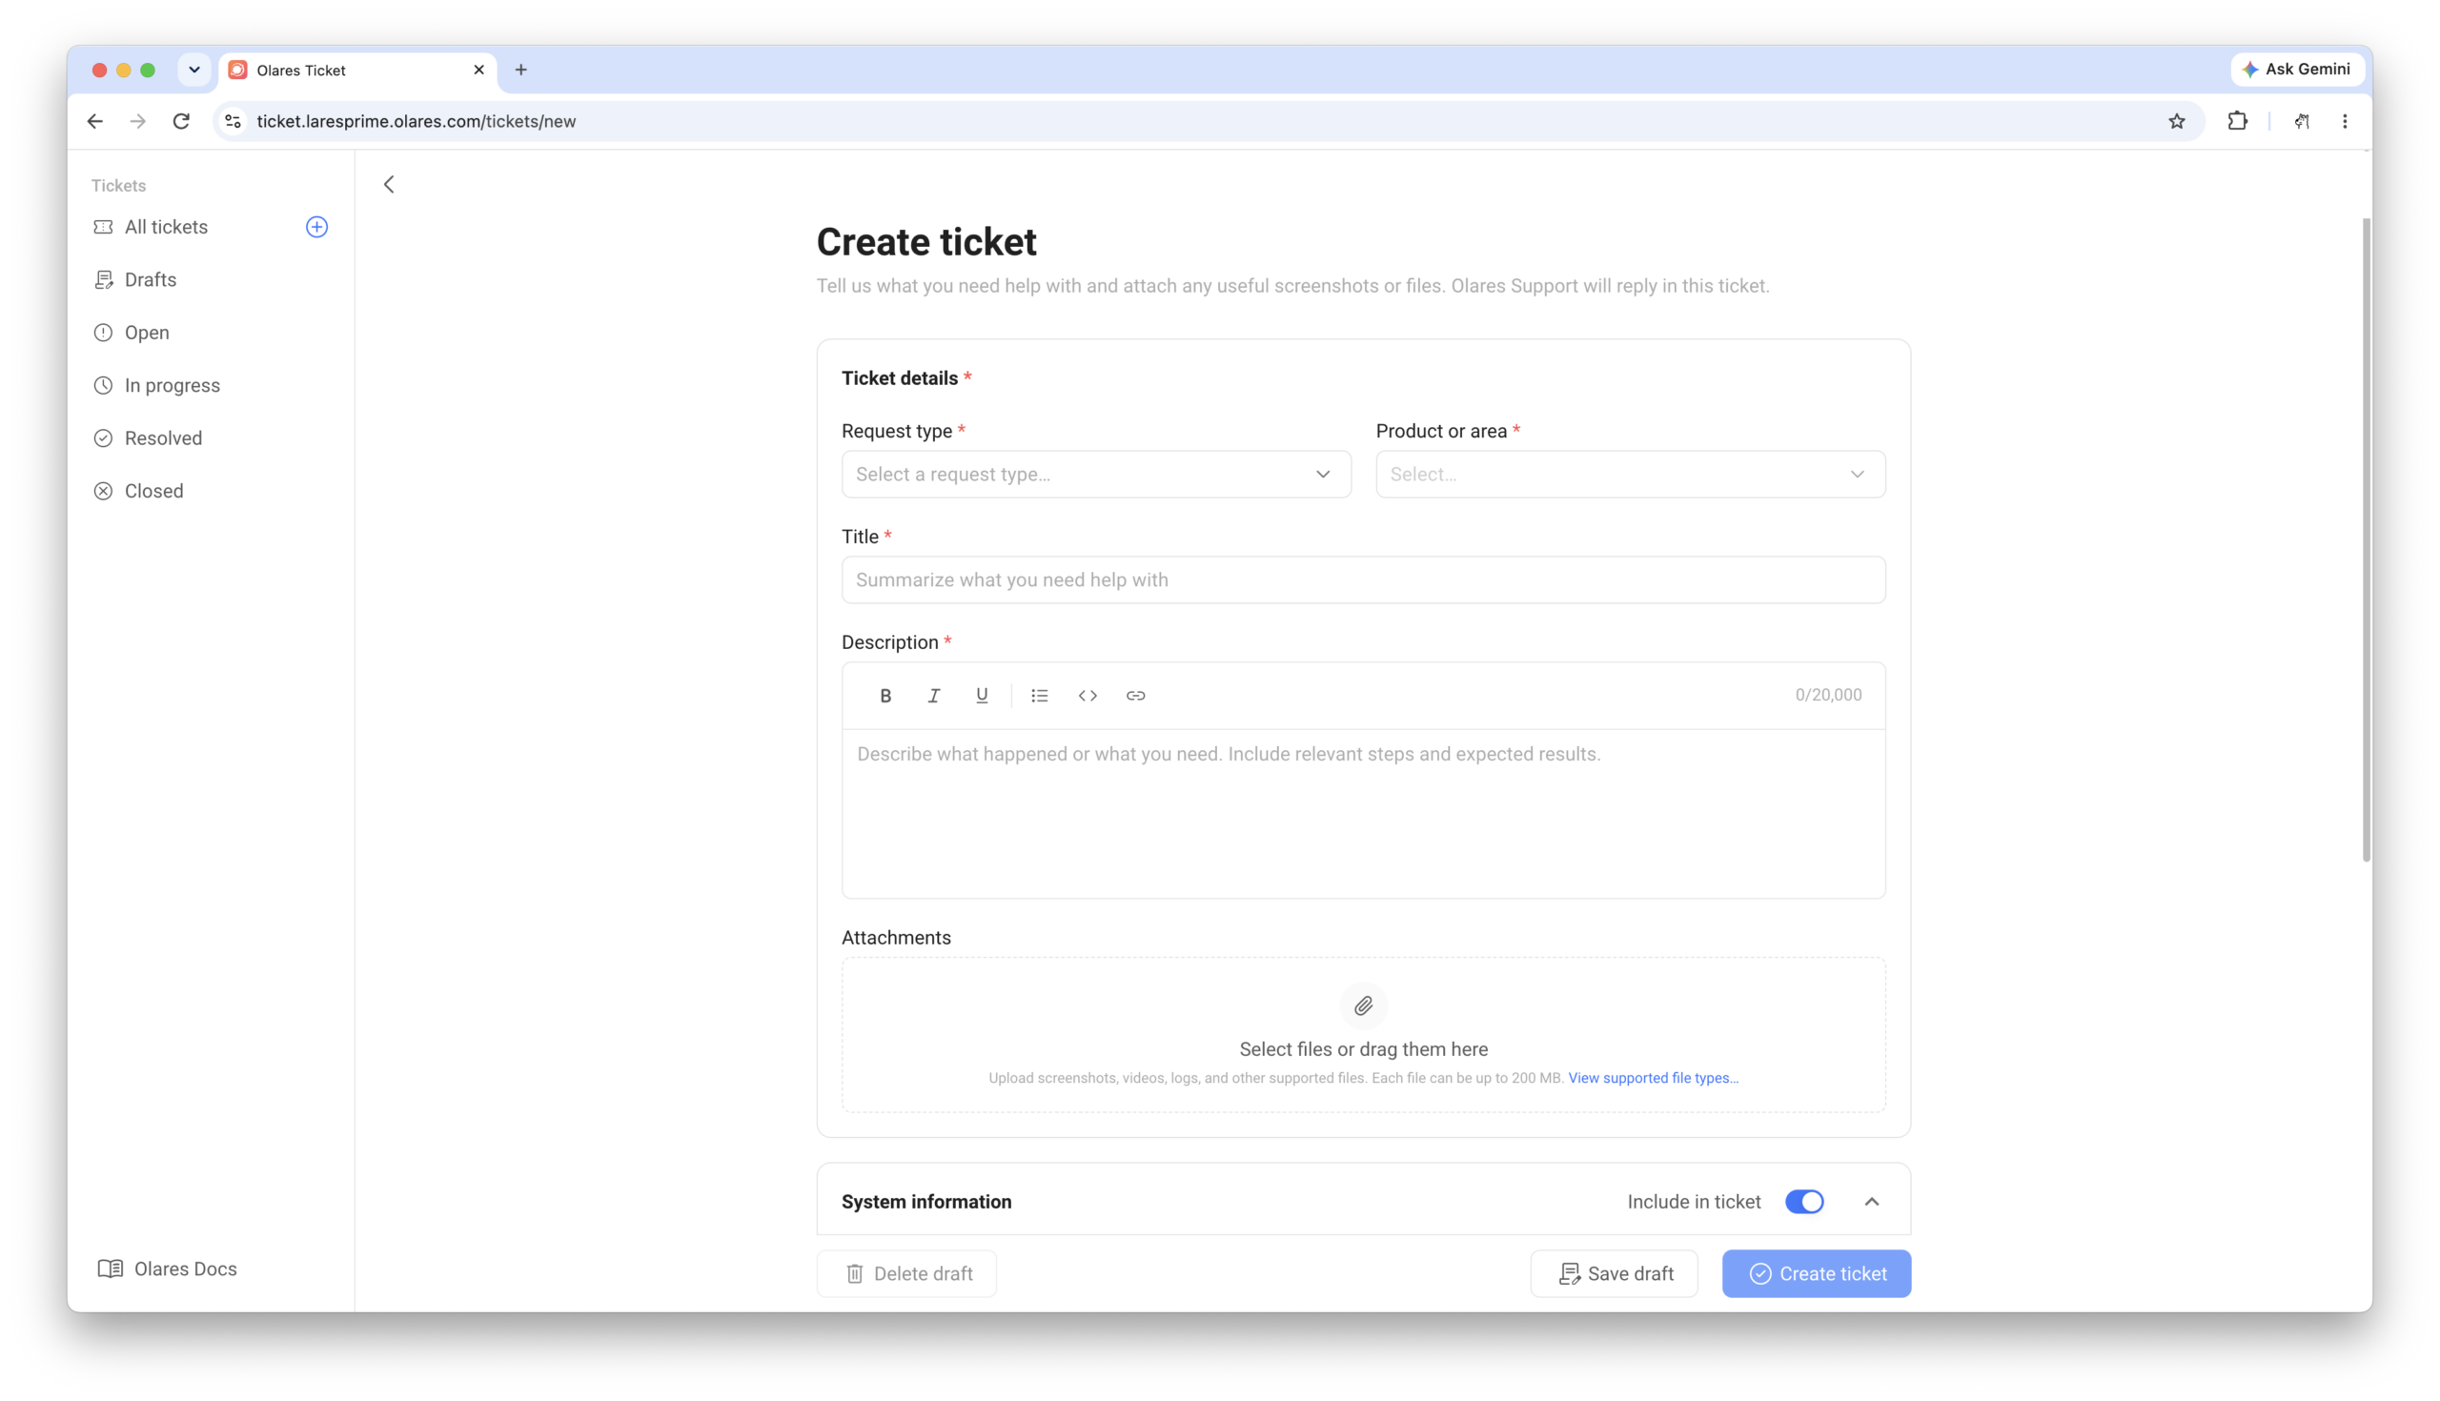The width and height of the screenshot is (2440, 1401).
Task: Collapse the System information section
Action: [x=1871, y=1202]
